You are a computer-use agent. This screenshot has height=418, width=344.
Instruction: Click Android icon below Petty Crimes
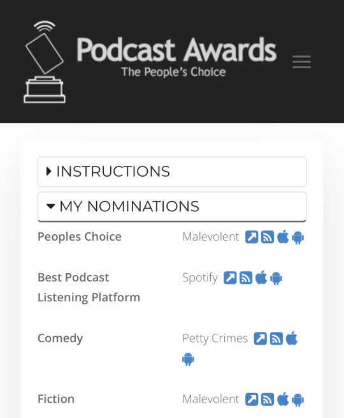188,359
